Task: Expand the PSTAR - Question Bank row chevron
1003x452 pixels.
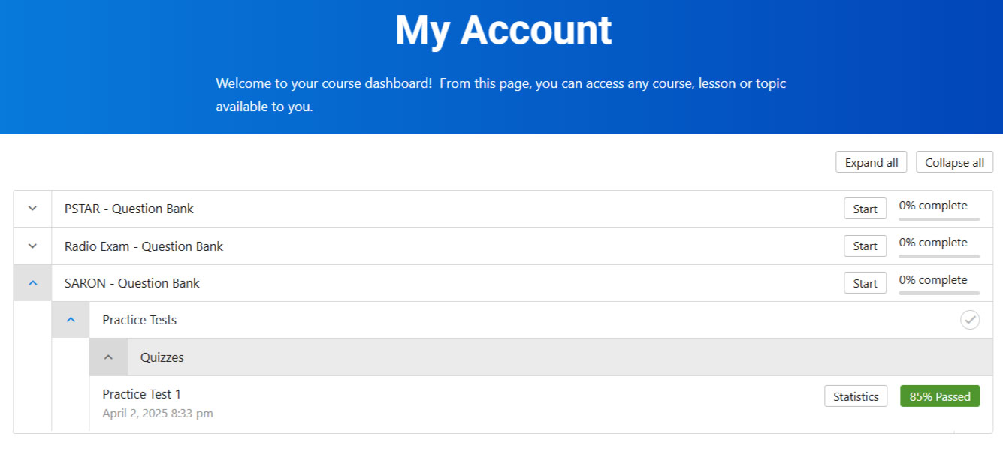Action: (32, 209)
